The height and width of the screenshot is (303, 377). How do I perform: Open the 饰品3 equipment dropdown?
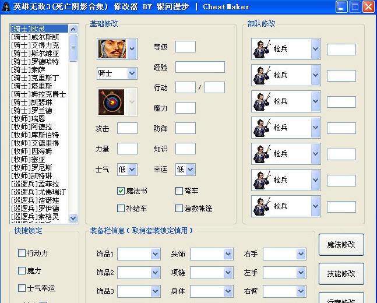(156, 291)
